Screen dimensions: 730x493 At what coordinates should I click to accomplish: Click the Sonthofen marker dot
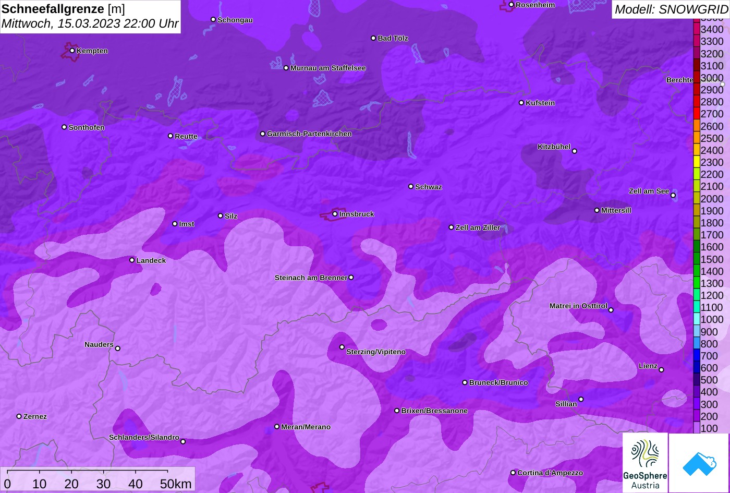point(64,127)
